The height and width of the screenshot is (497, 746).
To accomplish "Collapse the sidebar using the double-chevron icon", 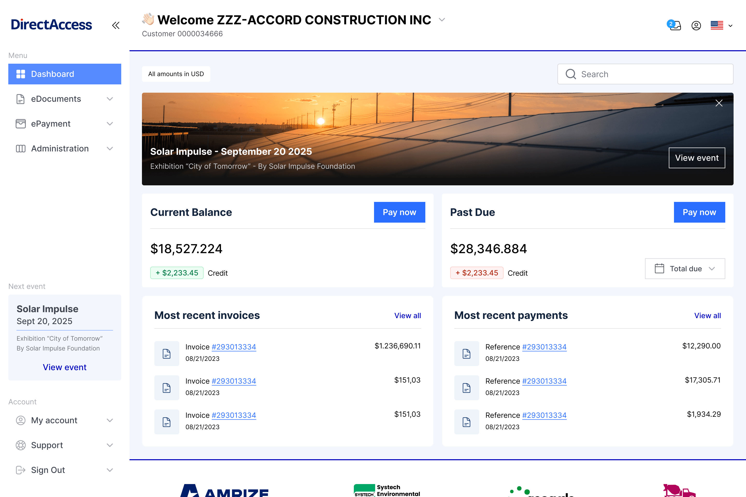I will pyautogui.click(x=115, y=25).
